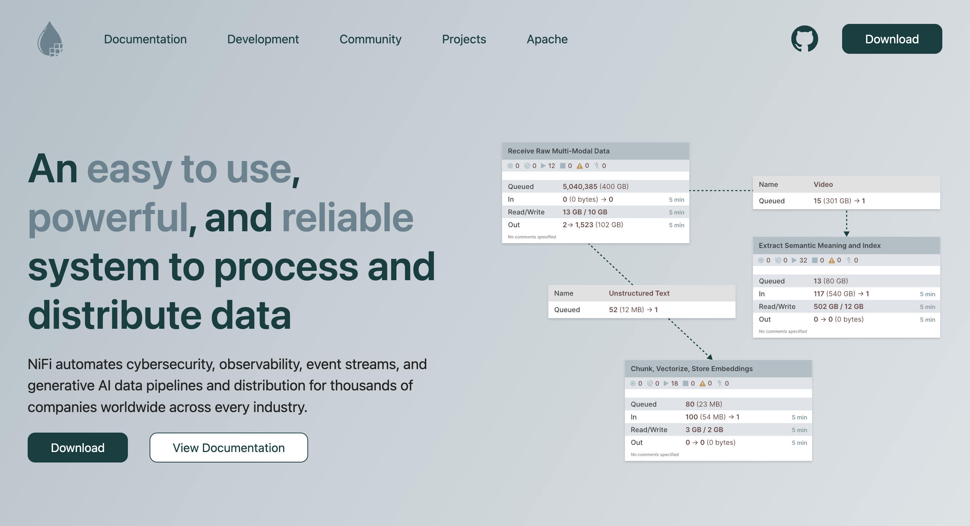
Task: Click the 'Chunk, Vectorize, Store Embeddings' title
Action: [x=691, y=369]
